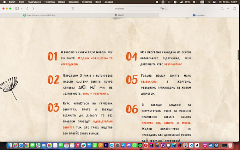240x150 pixels.
Task: Switch to the Fiverr Edit Gig tab
Action: click(40, 15)
